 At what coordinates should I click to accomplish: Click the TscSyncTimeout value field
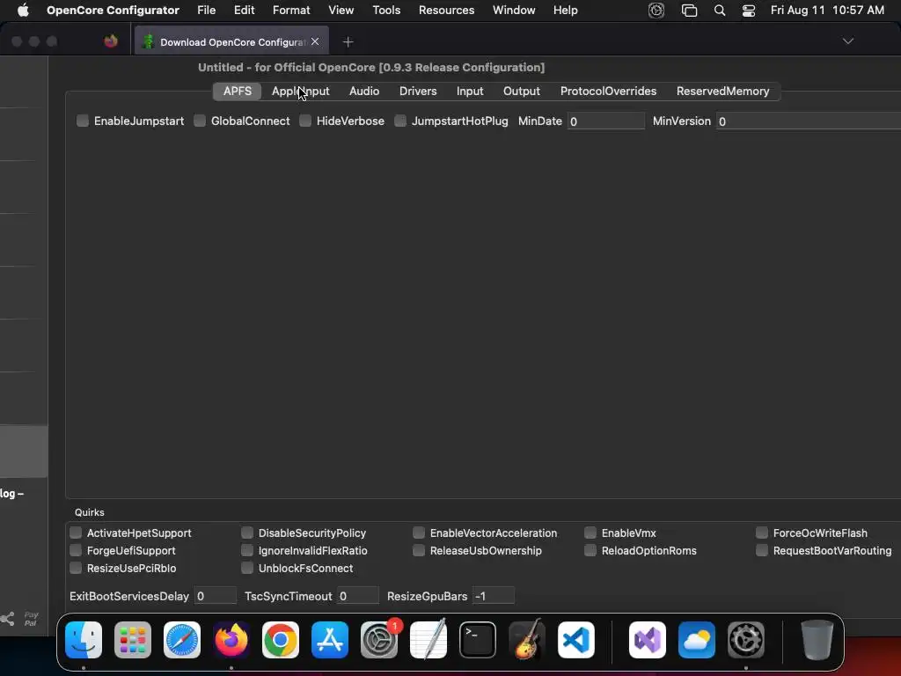358,596
